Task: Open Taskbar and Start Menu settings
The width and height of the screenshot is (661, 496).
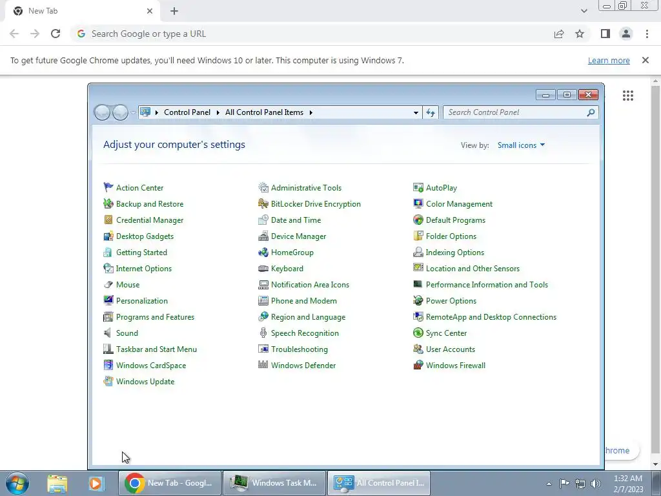Action: [156, 349]
